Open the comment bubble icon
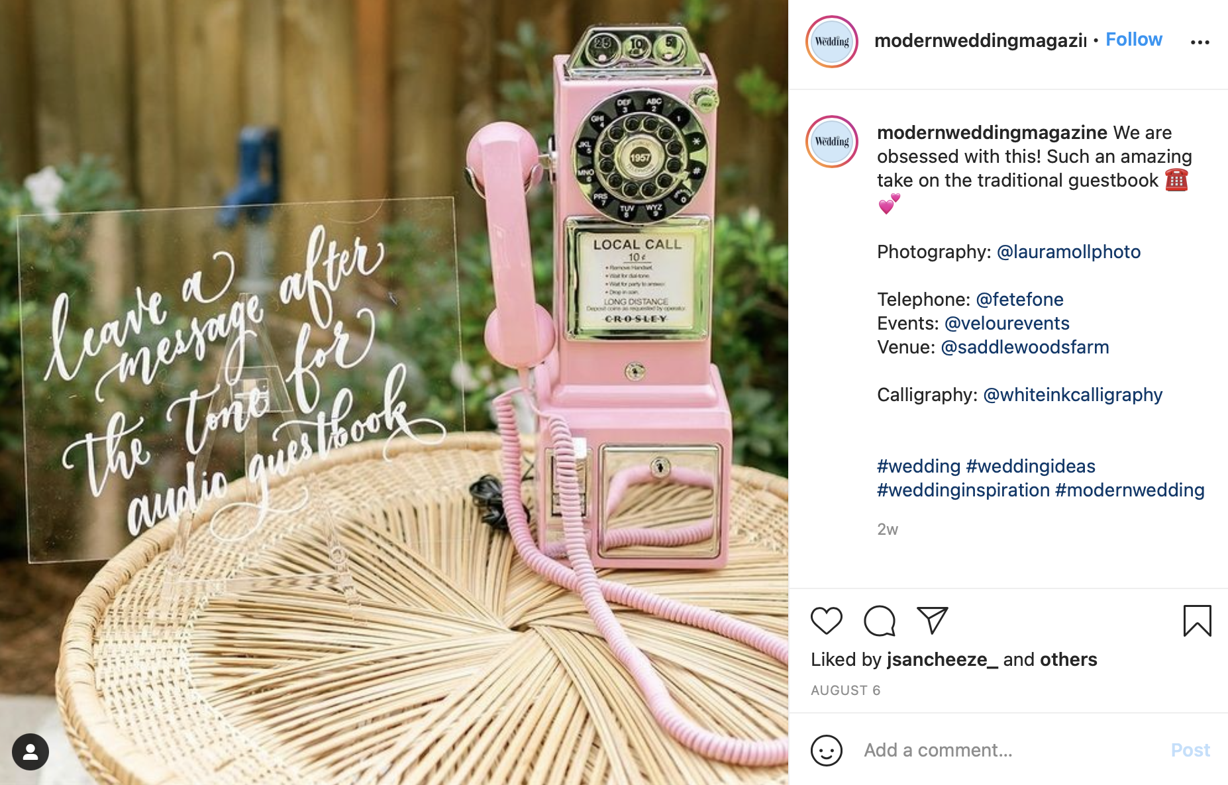 (x=880, y=621)
